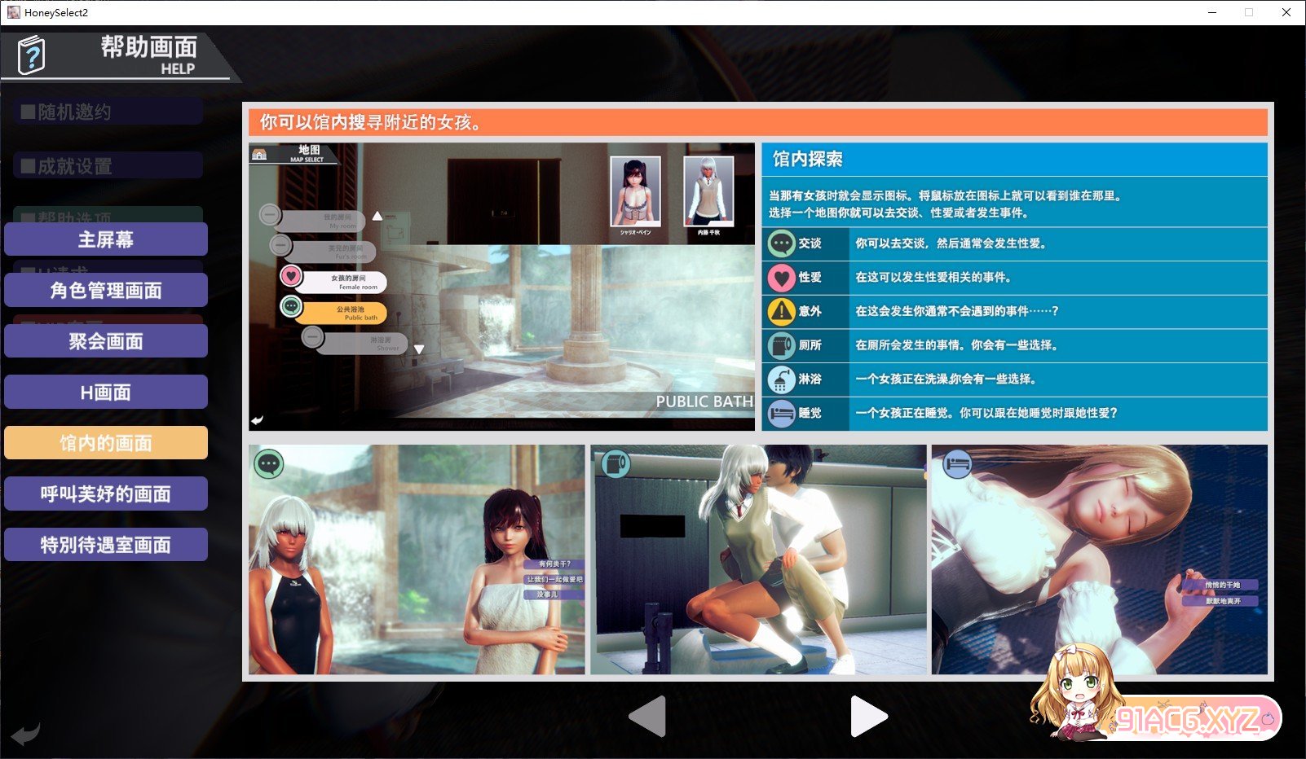Click the 帮助画面 HELP title
Image resolution: width=1306 pixels, height=759 pixels.
coord(149,55)
